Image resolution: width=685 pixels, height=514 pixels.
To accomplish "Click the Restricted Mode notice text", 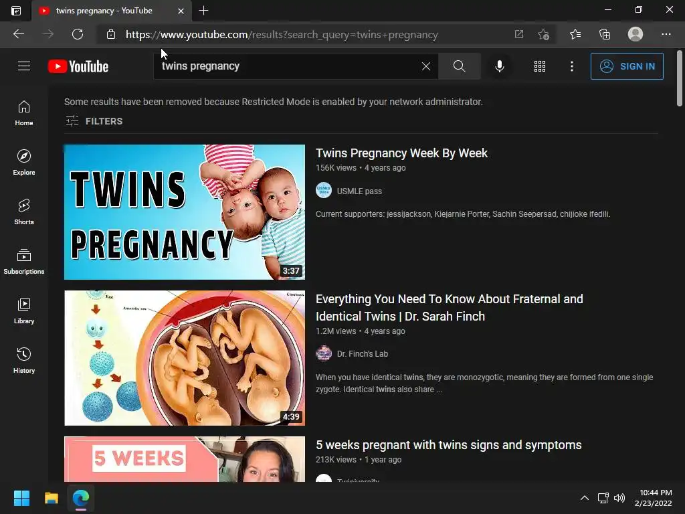I will pyautogui.click(x=274, y=102).
